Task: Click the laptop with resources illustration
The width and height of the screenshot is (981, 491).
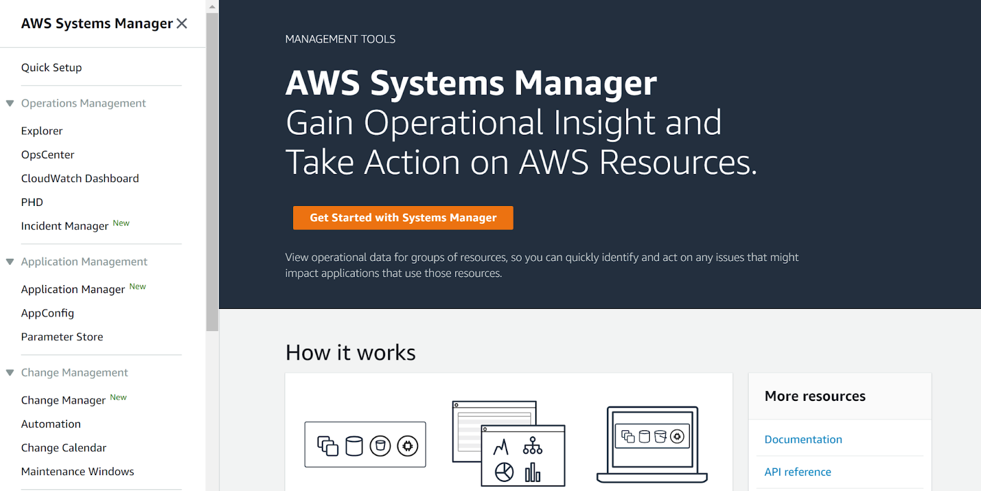Action: (x=652, y=444)
